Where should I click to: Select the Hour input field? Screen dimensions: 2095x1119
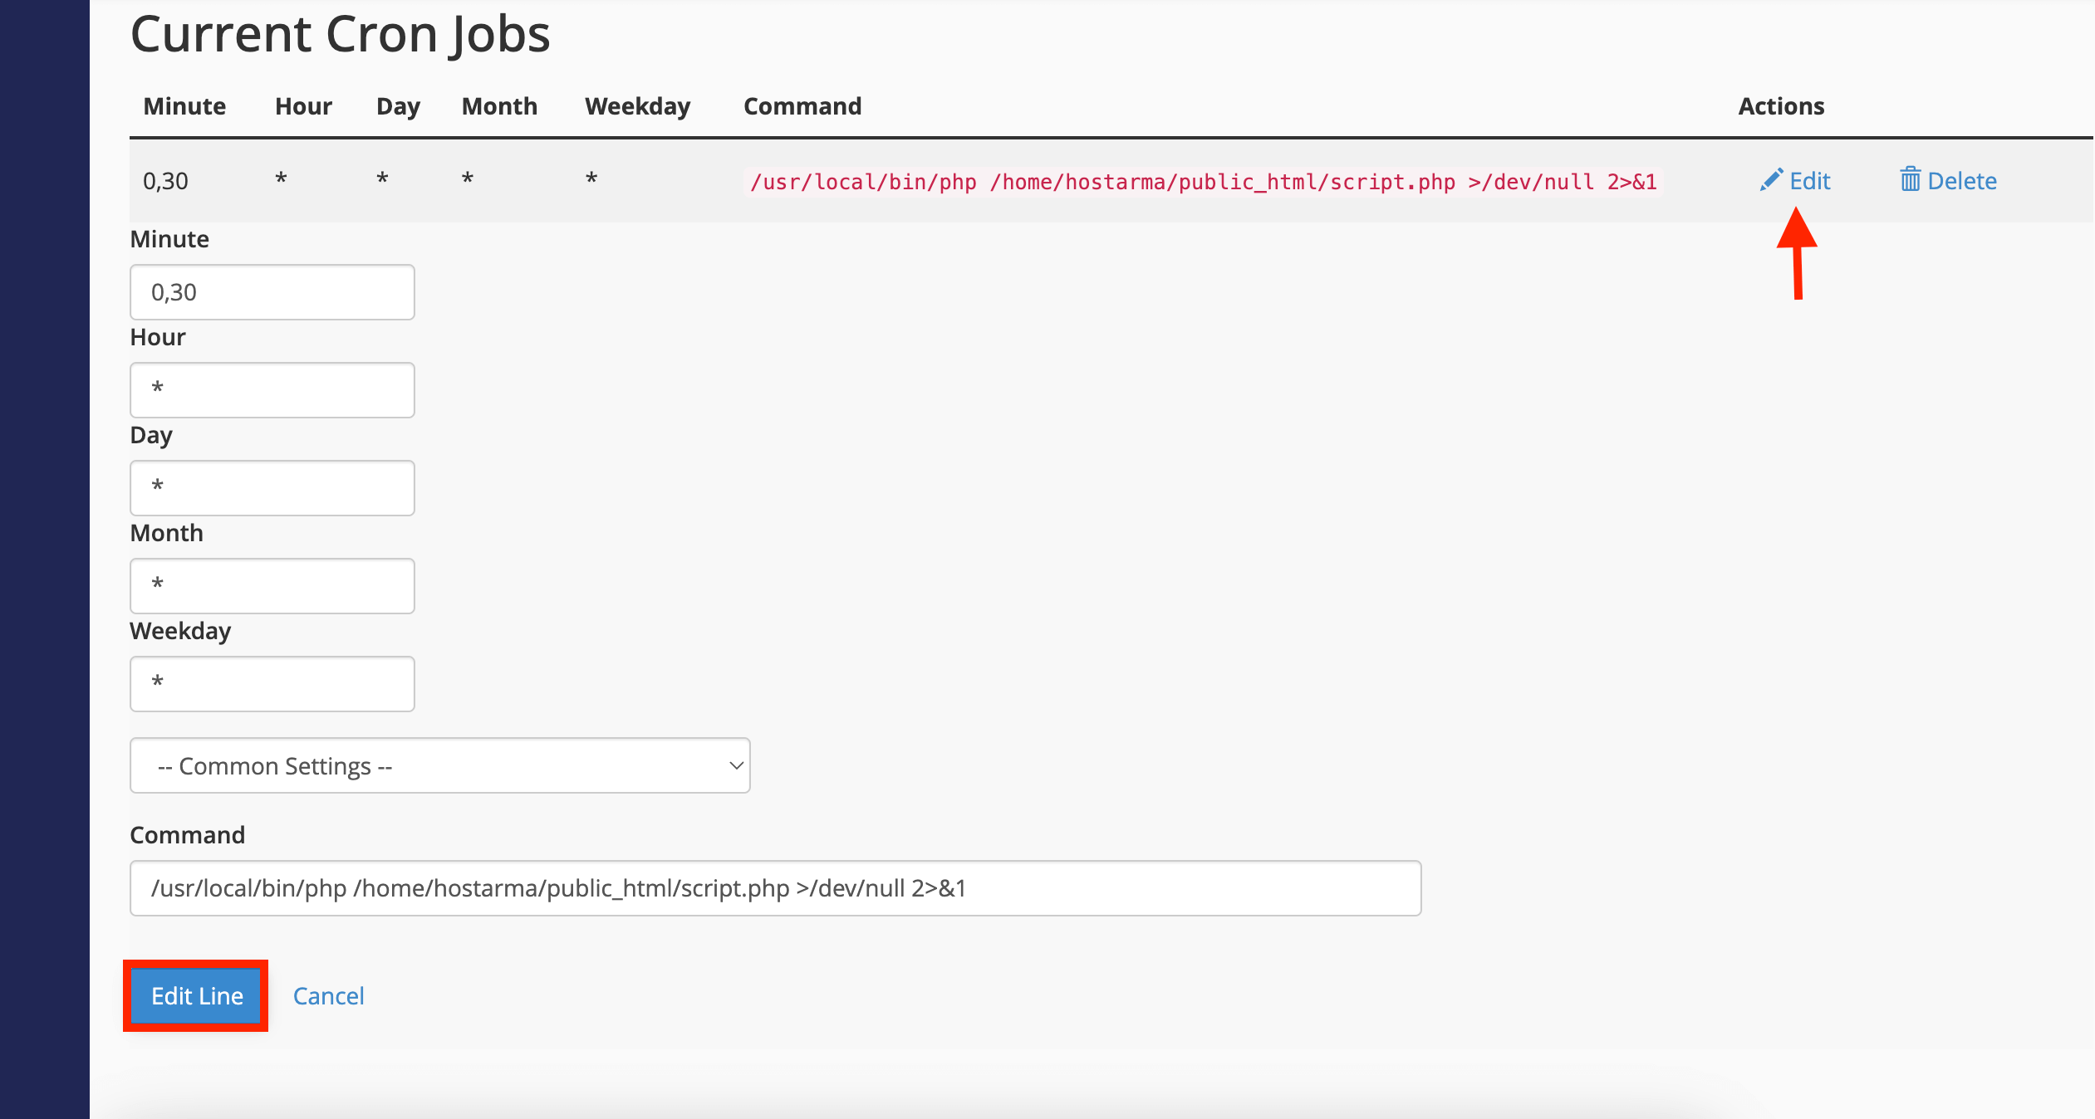coord(272,390)
